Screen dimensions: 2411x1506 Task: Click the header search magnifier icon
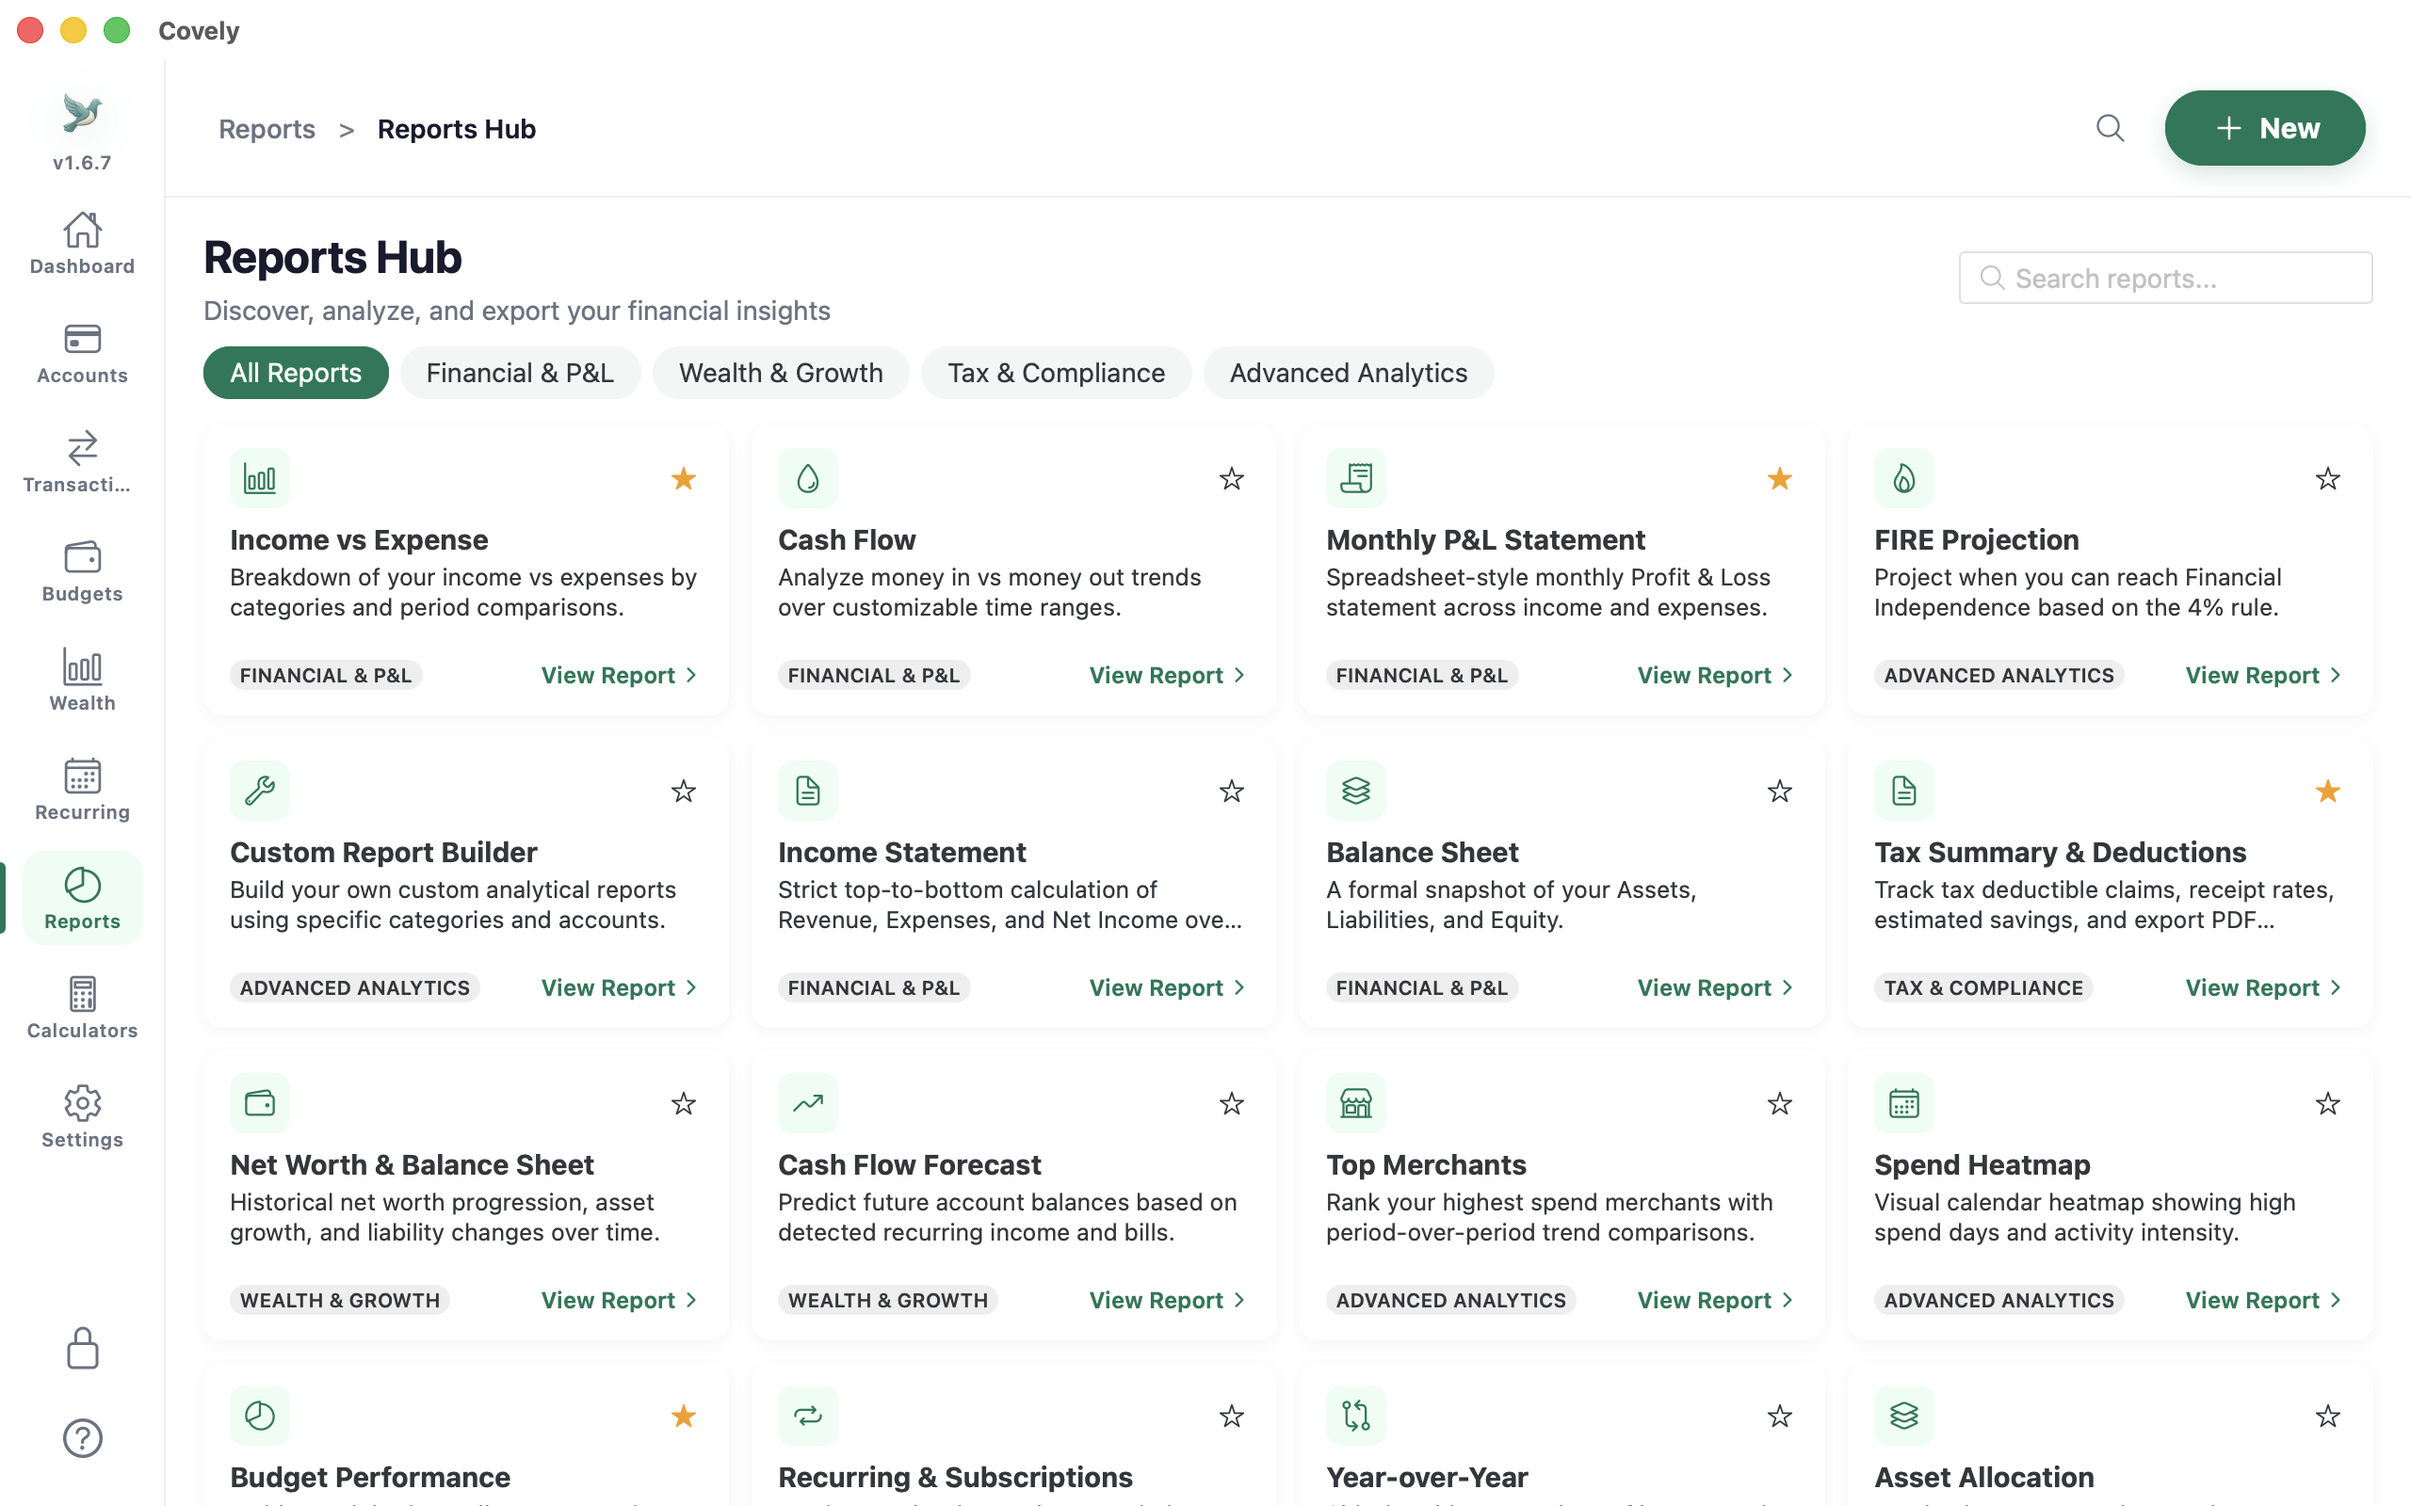pos(2109,129)
